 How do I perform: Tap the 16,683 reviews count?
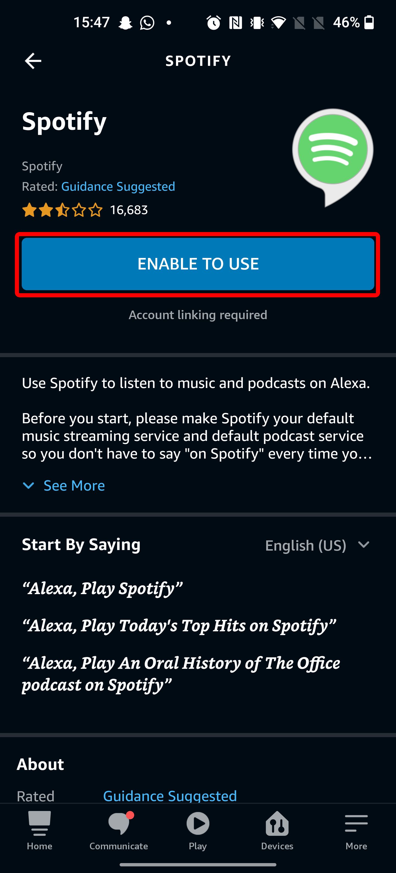[129, 210]
